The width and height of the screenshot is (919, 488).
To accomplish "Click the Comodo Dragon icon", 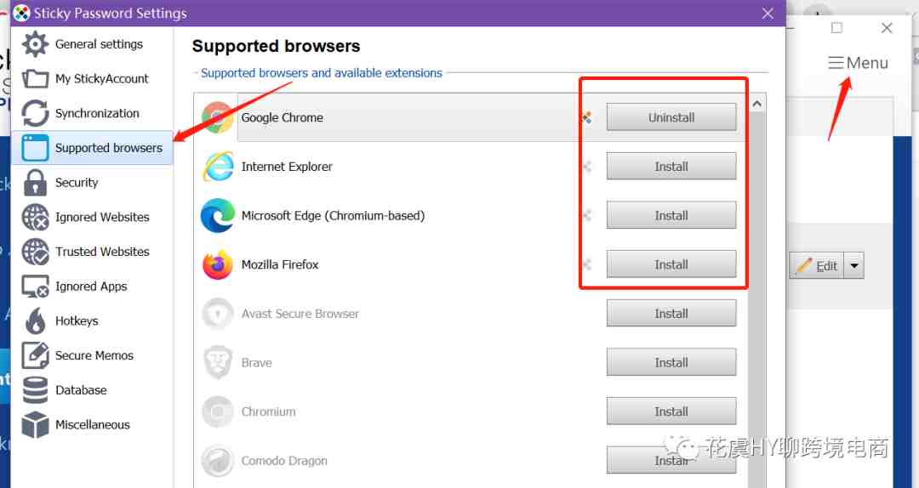I will click(x=218, y=461).
